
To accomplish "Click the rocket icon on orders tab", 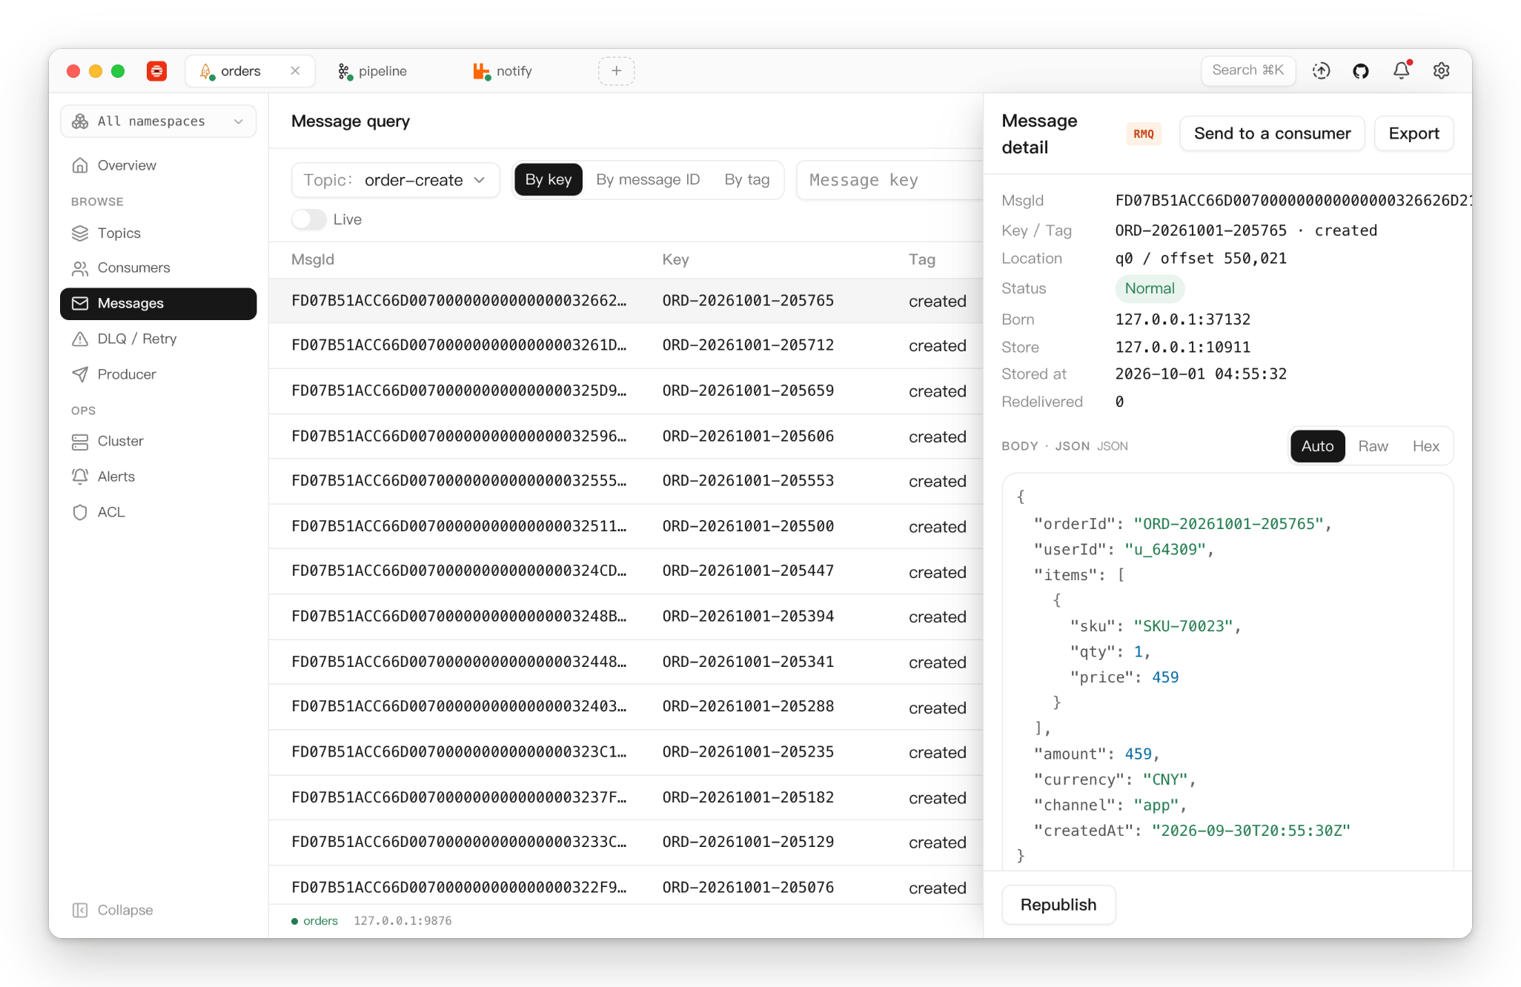I will [x=207, y=71].
